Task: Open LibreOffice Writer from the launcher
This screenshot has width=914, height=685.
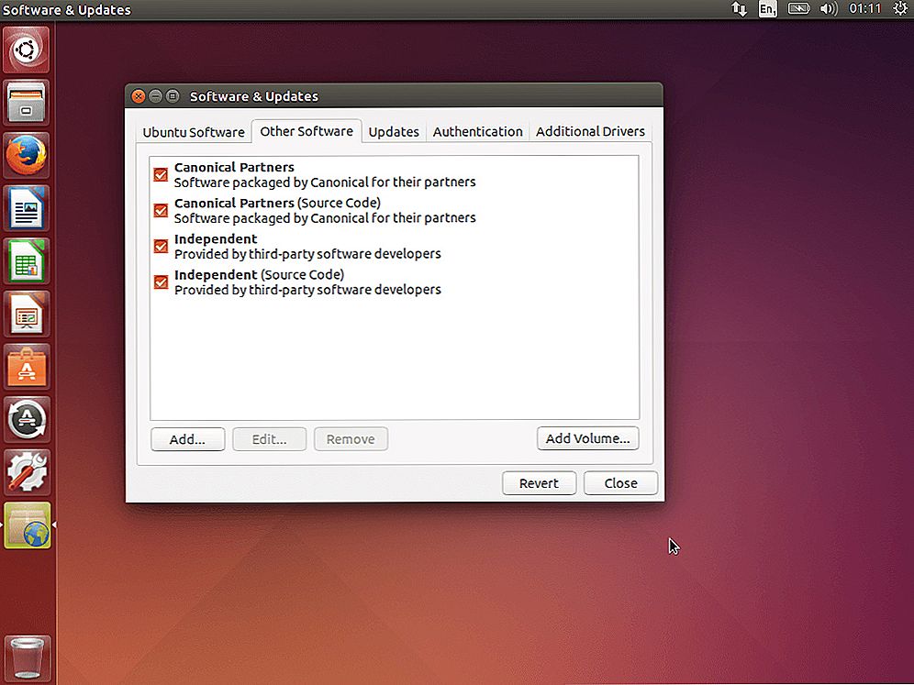Action: point(27,208)
